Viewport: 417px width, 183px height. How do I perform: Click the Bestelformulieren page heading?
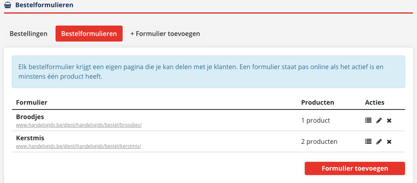point(44,5)
